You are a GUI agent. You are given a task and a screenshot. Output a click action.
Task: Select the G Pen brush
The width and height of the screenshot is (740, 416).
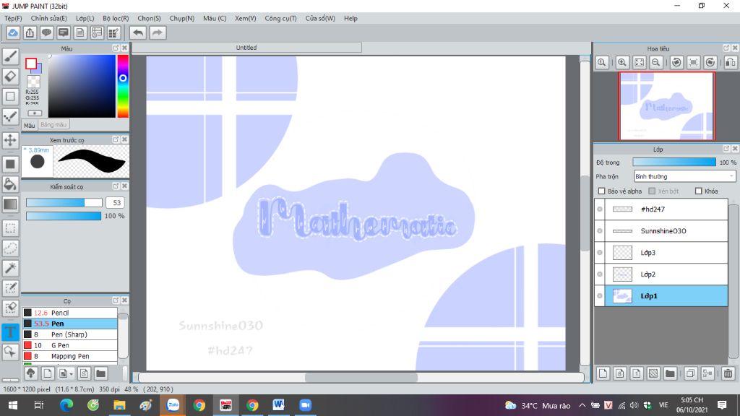point(70,345)
